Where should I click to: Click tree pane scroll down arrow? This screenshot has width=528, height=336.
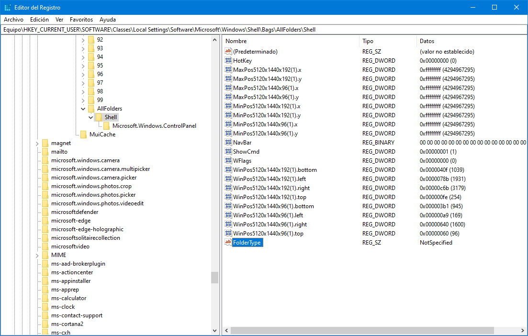tap(214, 331)
